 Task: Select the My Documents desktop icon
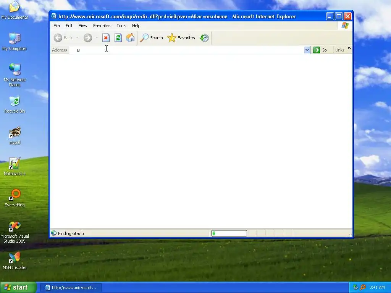tap(15, 10)
